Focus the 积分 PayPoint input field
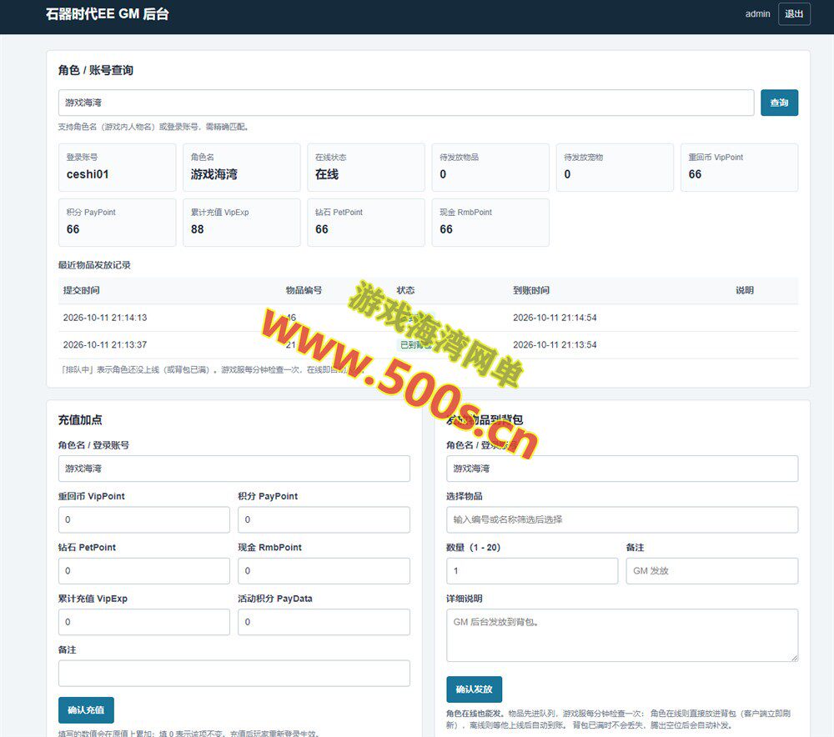 point(324,519)
